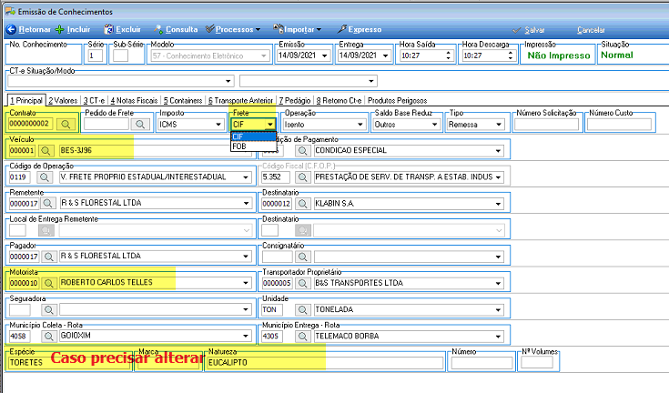
Task: Select CIF option in Frete list
Action: (x=253, y=136)
